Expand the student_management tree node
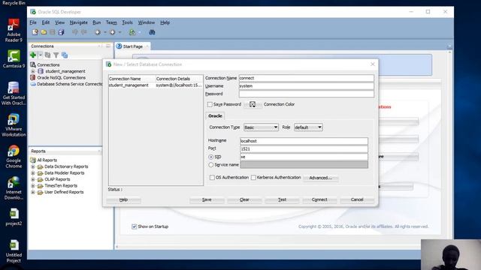 [33, 71]
